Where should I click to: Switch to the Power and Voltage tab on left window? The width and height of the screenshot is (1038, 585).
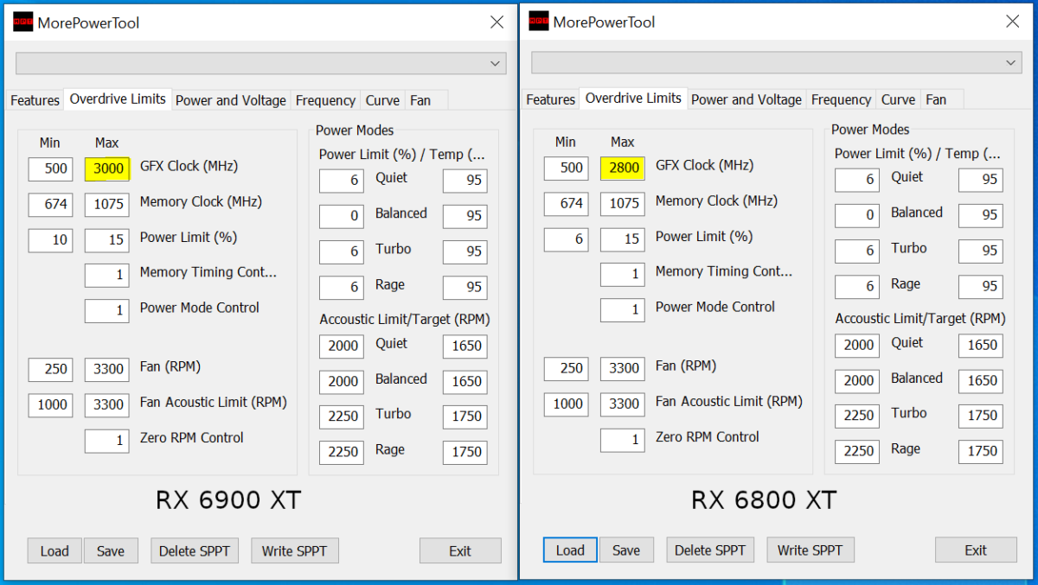(230, 99)
